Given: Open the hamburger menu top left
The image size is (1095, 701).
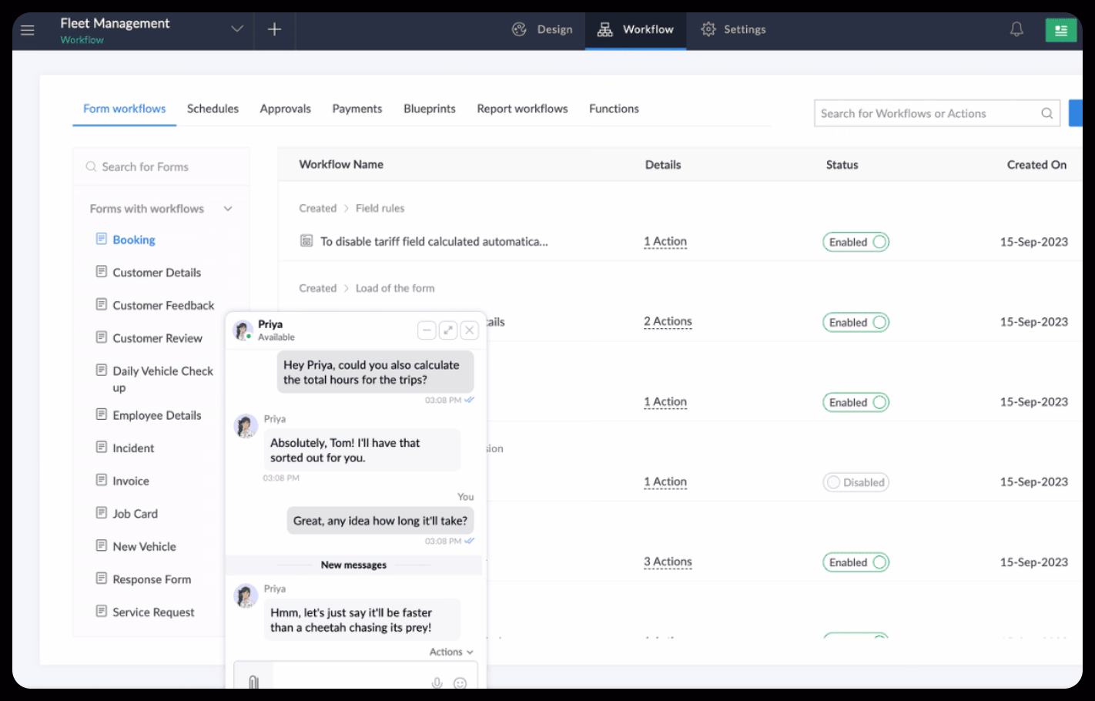Looking at the screenshot, I should click(27, 29).
